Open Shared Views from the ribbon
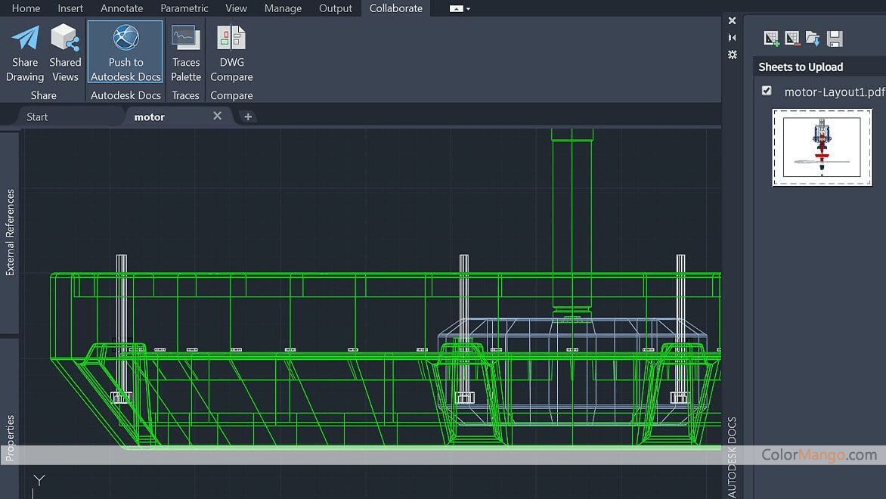This screenshot has height=499, width=886. click(65, 38)
